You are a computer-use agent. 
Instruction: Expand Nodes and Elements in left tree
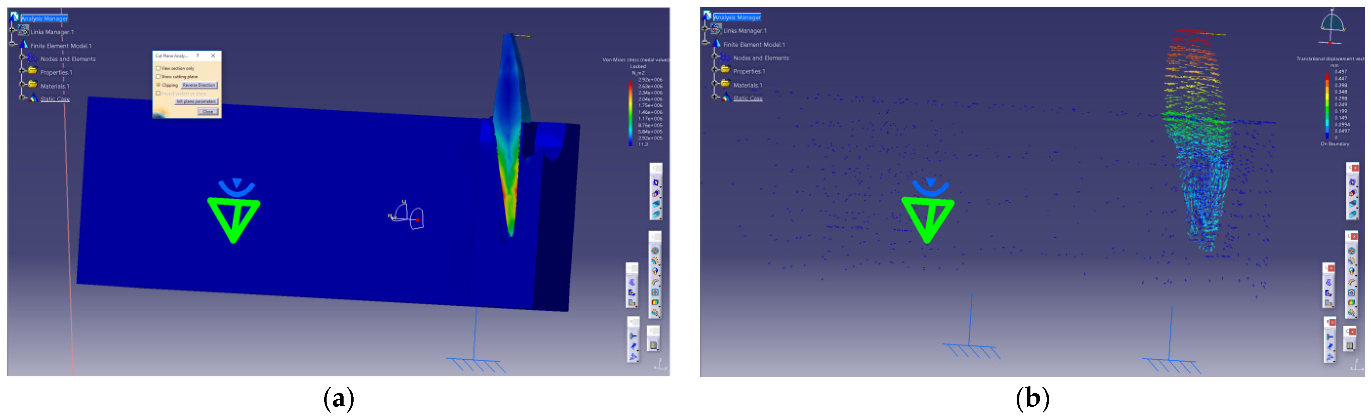point(22,57)
